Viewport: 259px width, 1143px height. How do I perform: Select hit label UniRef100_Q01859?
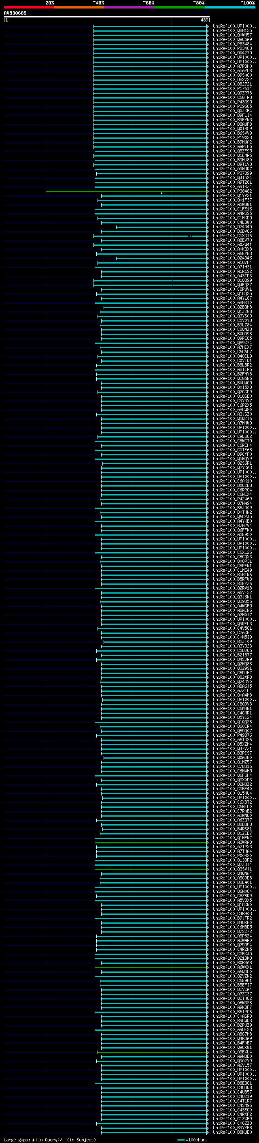[232, 129]
